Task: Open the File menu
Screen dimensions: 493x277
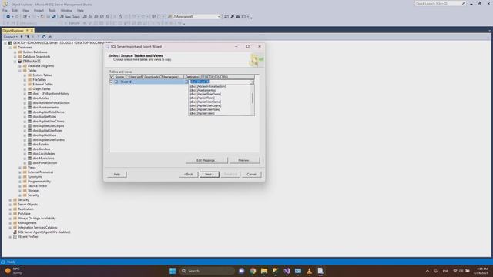Action: click(x=5, y=10)
